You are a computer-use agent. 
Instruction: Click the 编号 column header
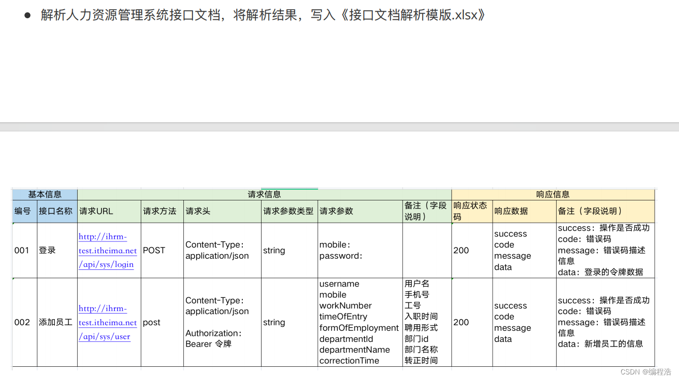tap(24, 211)
